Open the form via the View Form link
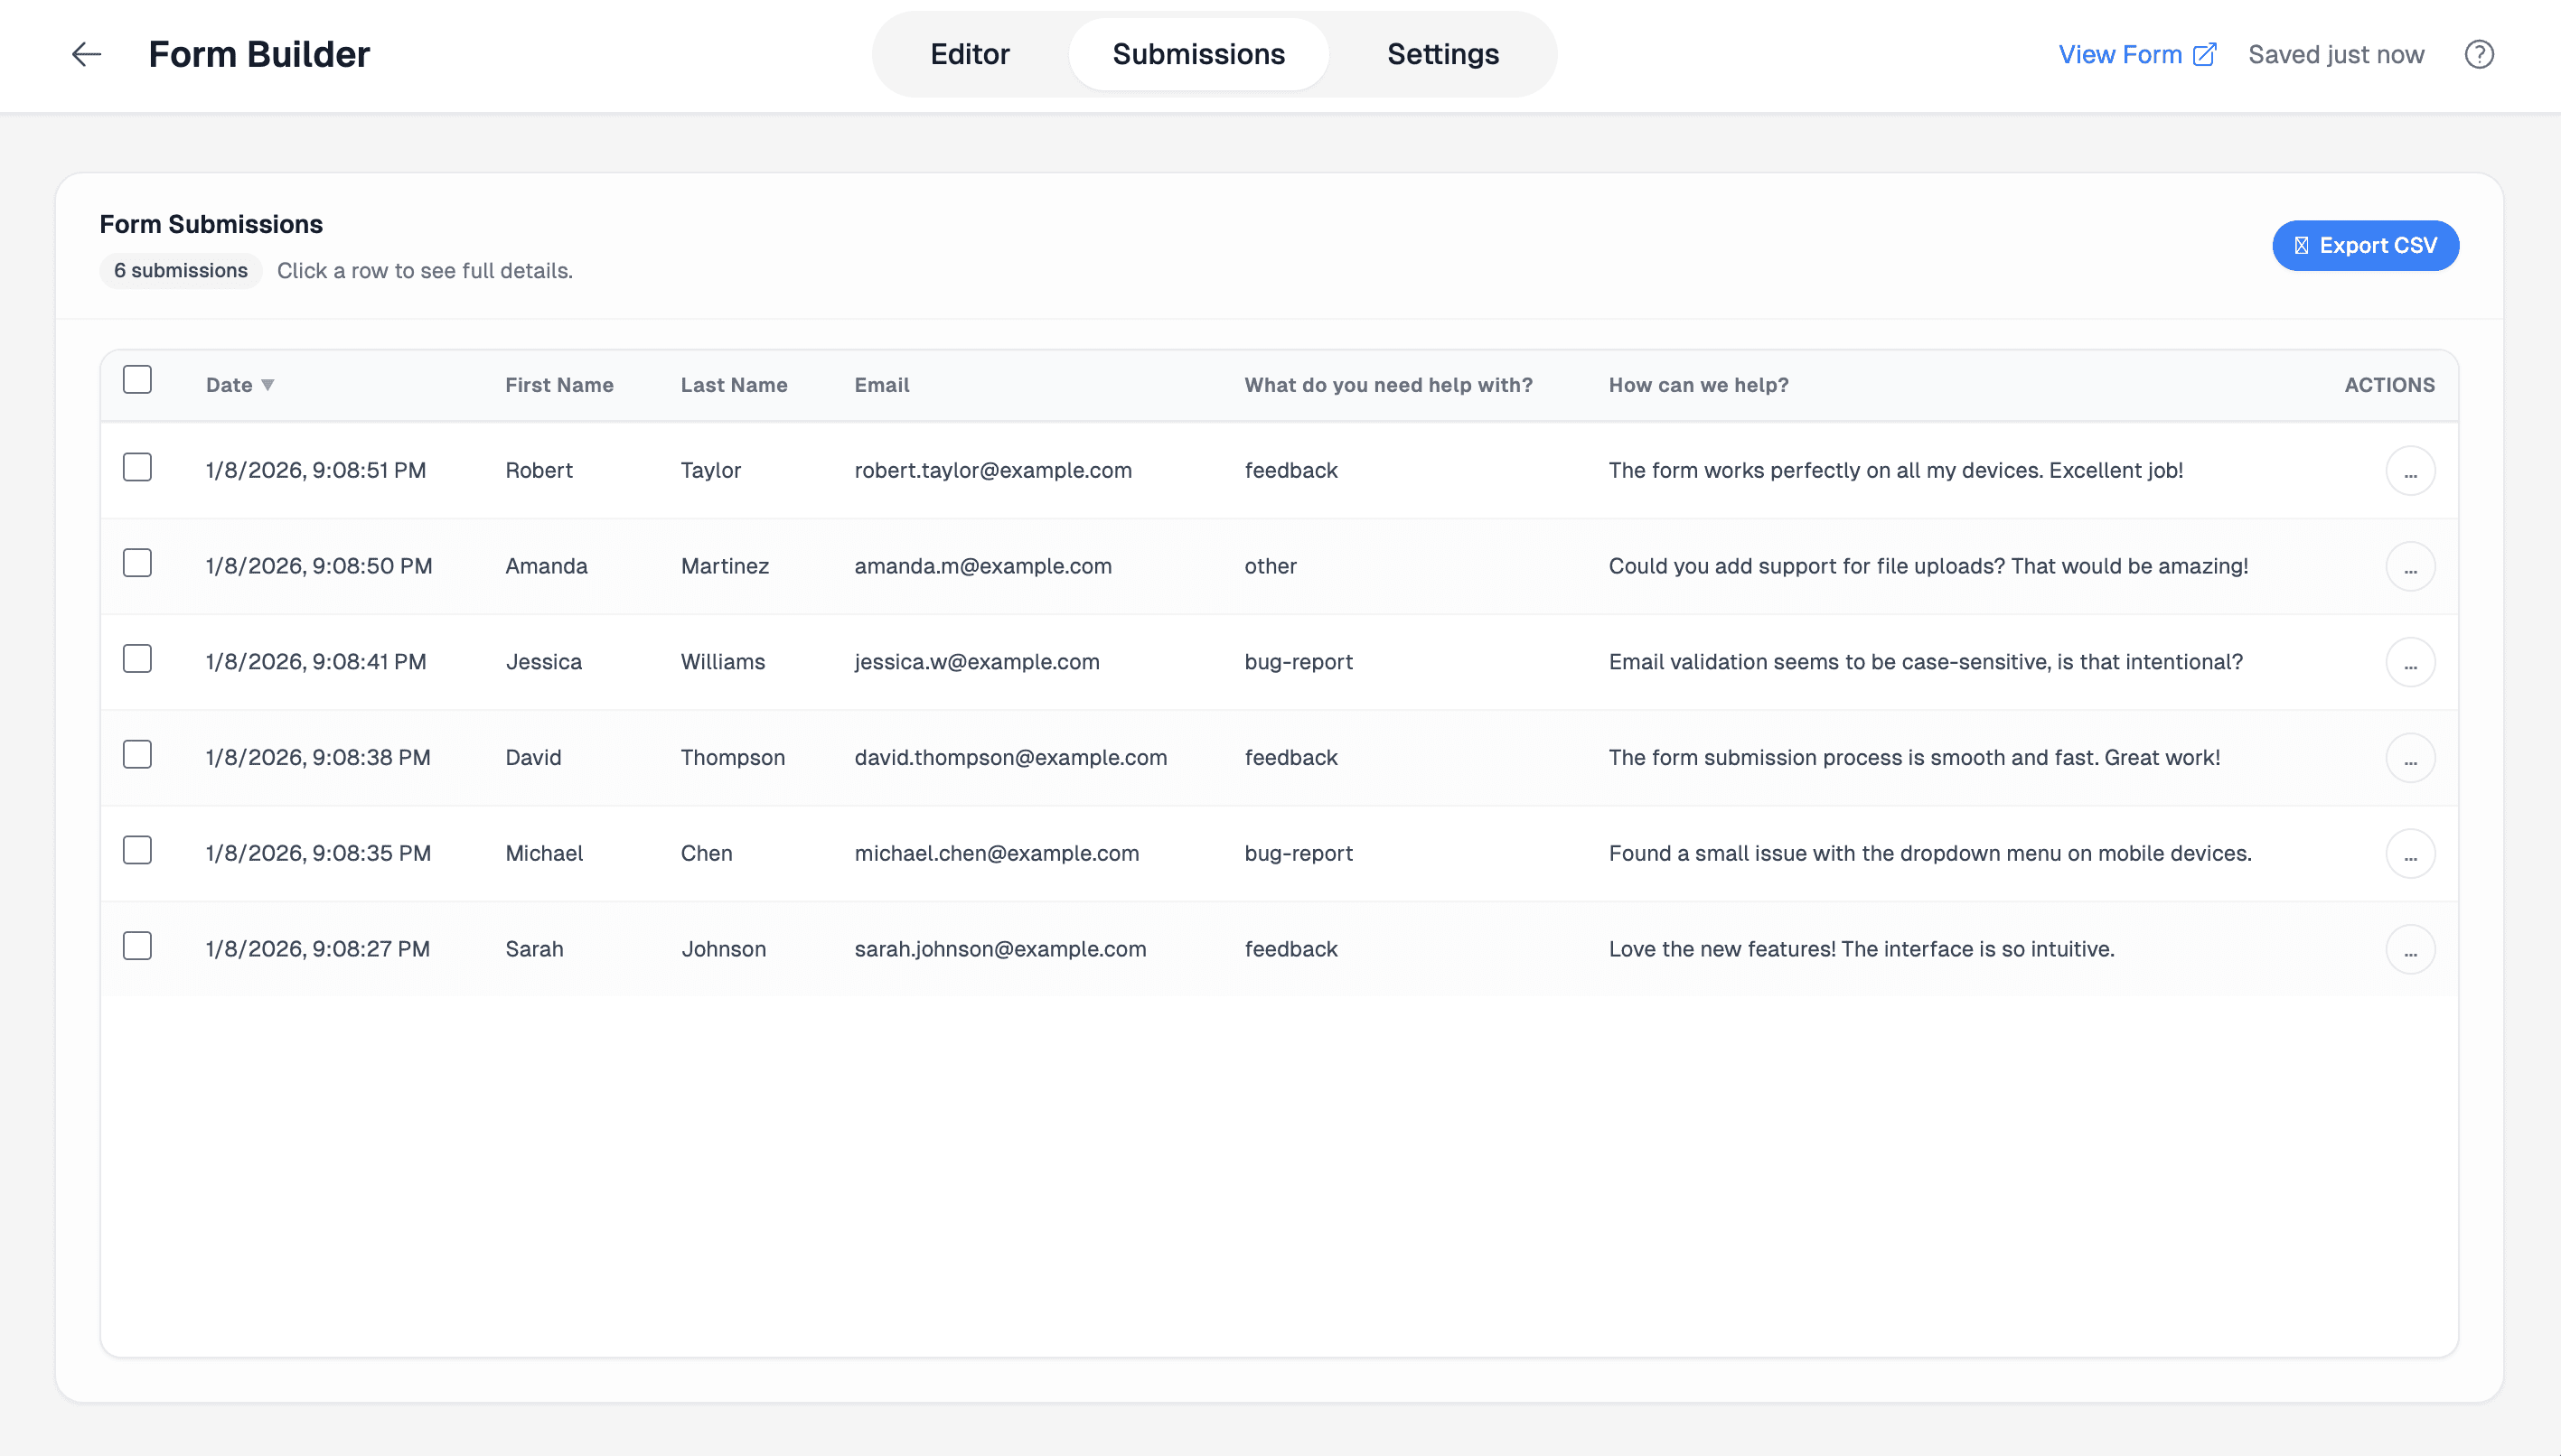 (x=2120, y=54)
